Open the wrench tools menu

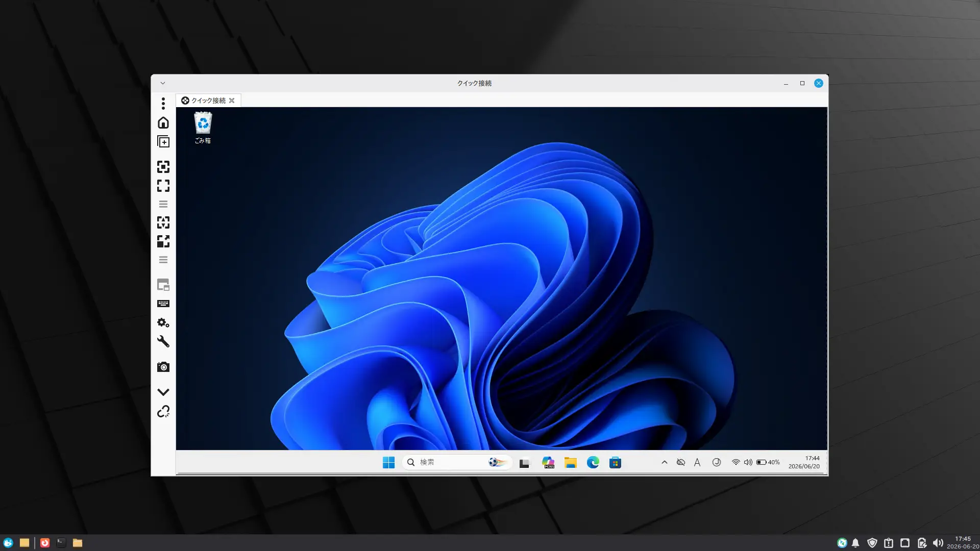point(163,341)
